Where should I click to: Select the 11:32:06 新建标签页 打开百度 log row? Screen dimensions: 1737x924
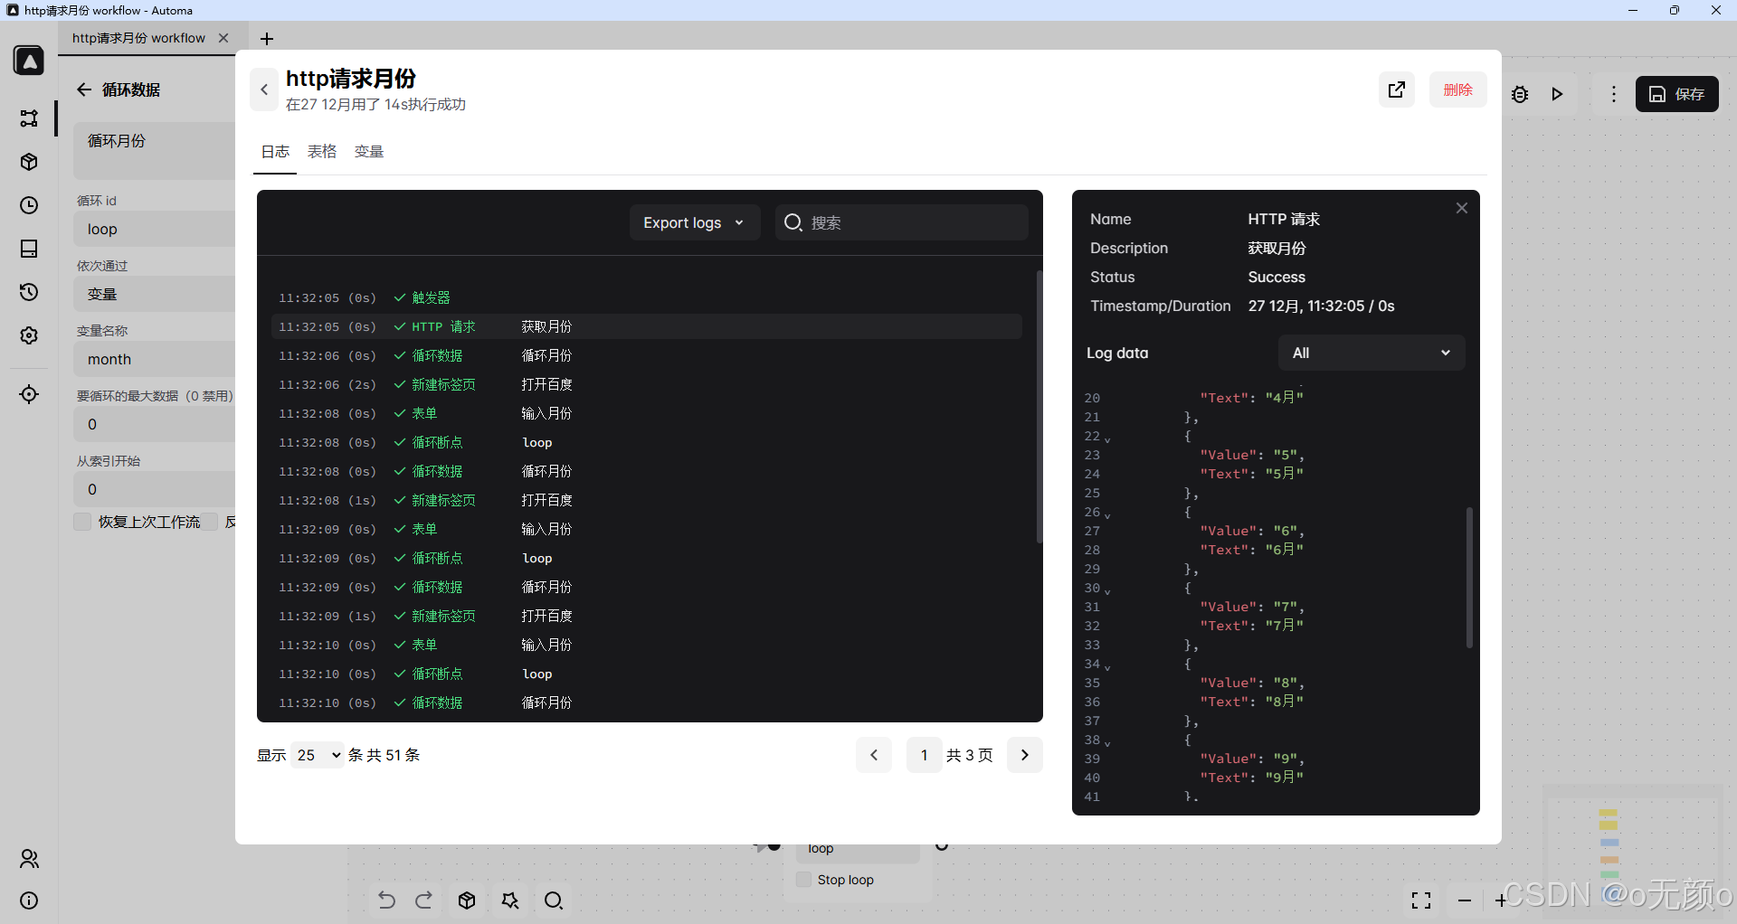647,384
